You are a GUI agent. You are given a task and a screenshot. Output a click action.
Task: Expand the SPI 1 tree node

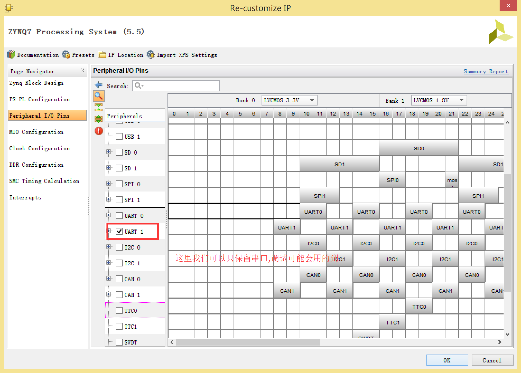[108, 199]
